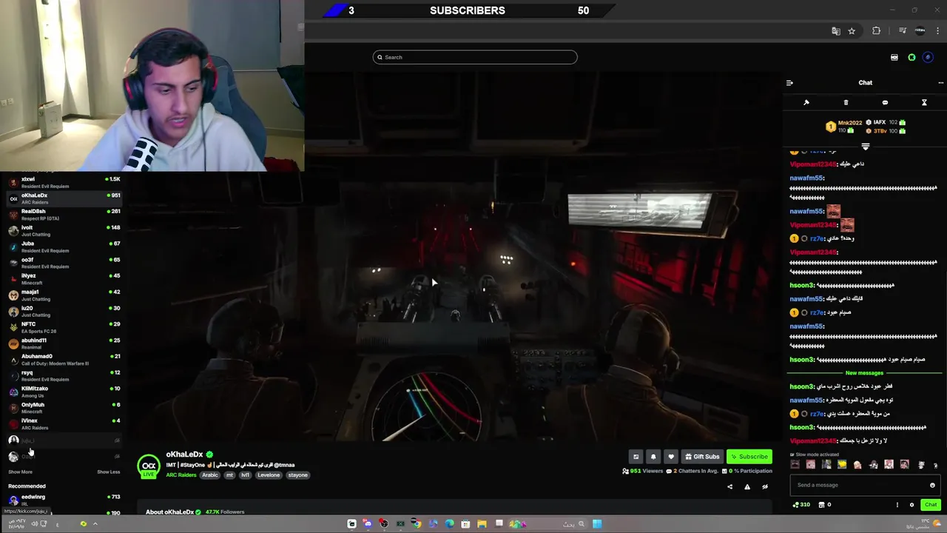Focus the Kick search field
947x533 pixels.
coord(475,57)
